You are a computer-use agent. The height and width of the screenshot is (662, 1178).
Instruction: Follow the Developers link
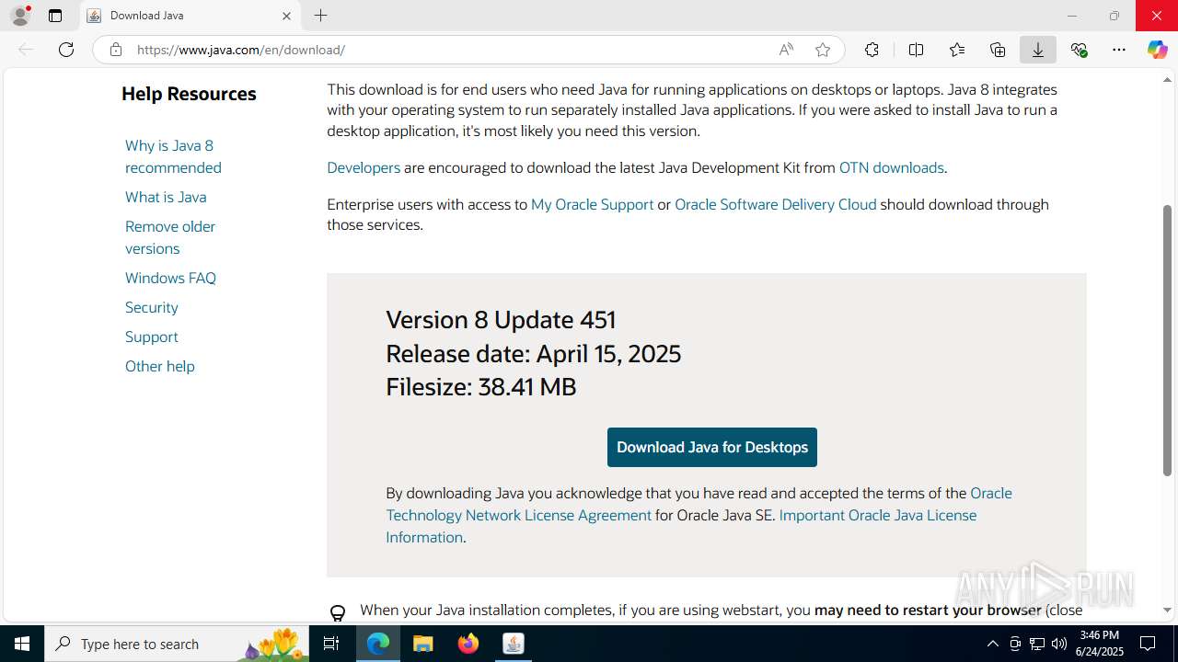pyautogui.click(x=364, y=167)
